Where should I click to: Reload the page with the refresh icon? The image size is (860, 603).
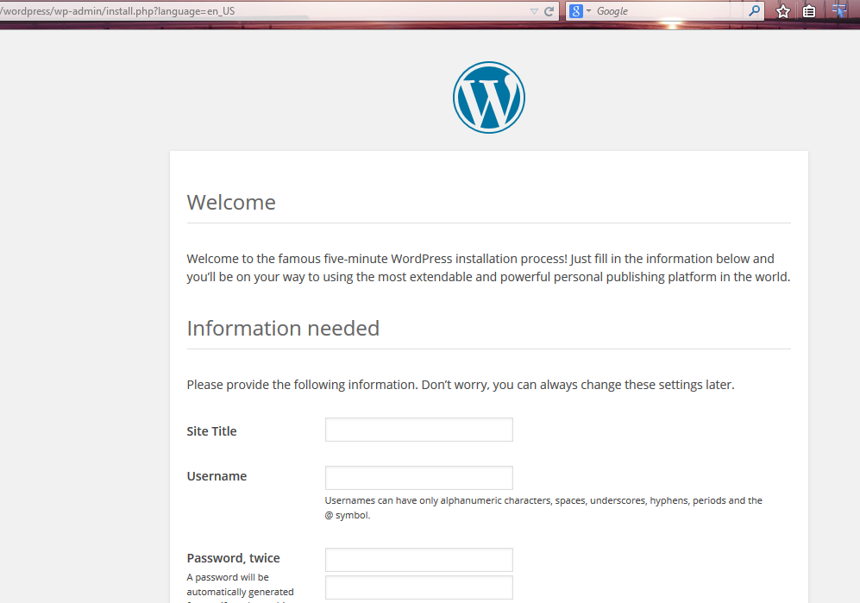pyautogui.click(x=549, y=11)
